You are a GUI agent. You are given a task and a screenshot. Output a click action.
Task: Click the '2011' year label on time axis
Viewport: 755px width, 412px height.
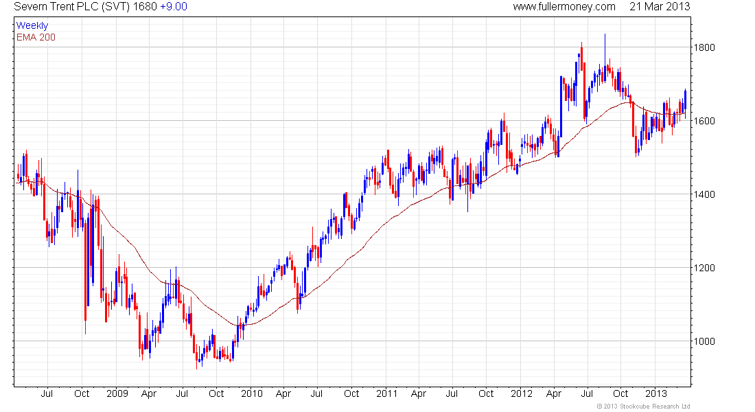click(386, 393)
